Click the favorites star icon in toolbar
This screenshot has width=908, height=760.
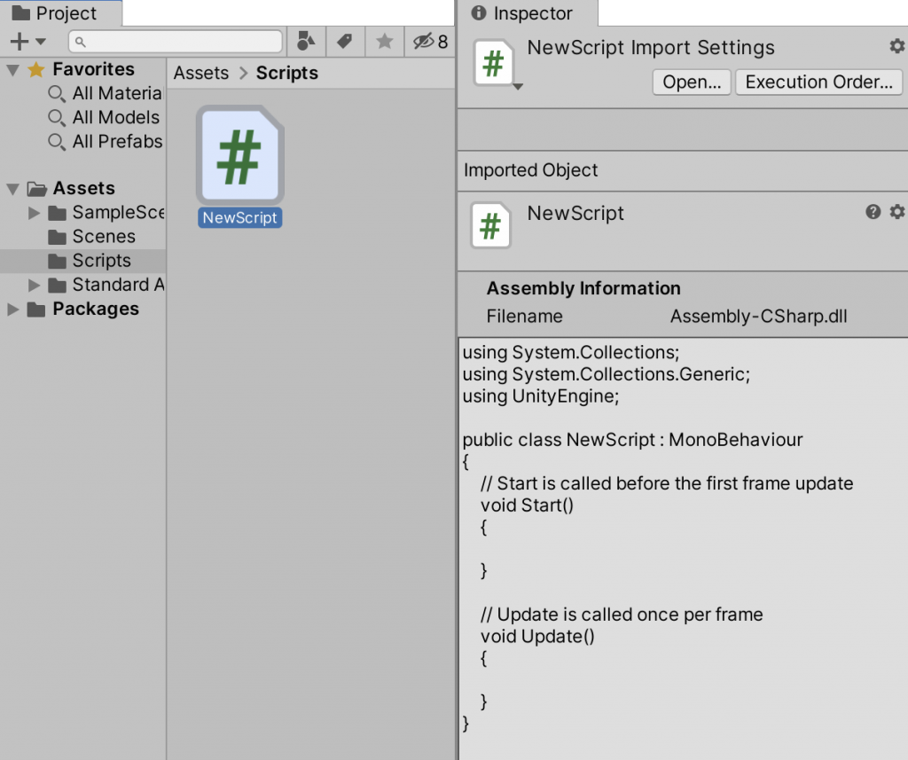click(384, 41)
